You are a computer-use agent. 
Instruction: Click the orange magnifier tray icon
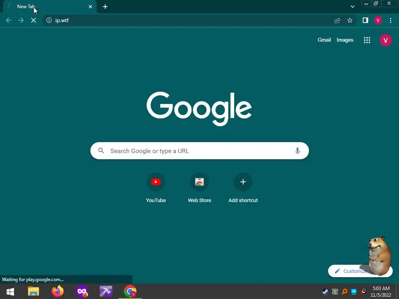tap(344, 291)
